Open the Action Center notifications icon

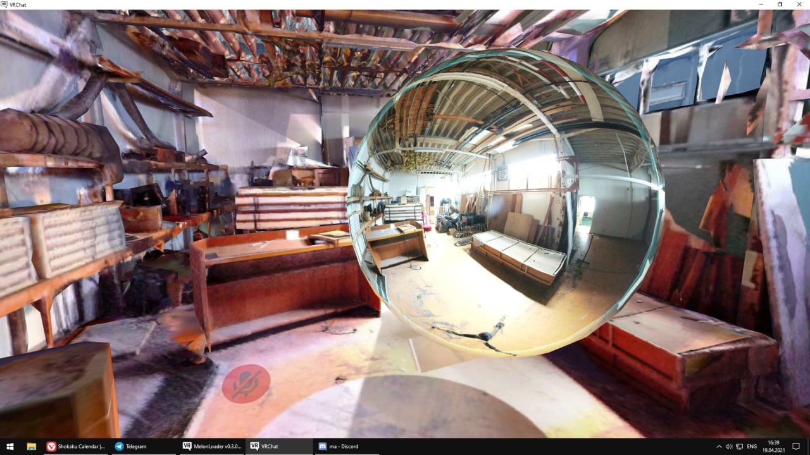point(797,446)
